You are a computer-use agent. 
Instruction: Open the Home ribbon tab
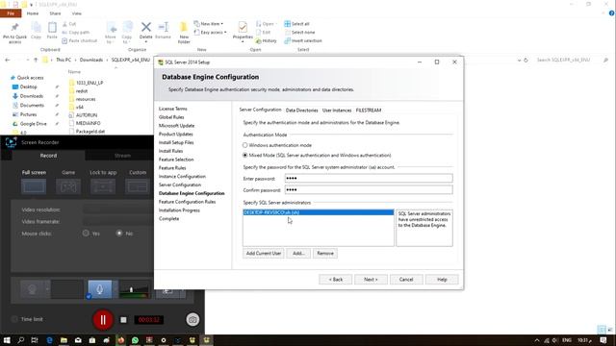point(33,13)
